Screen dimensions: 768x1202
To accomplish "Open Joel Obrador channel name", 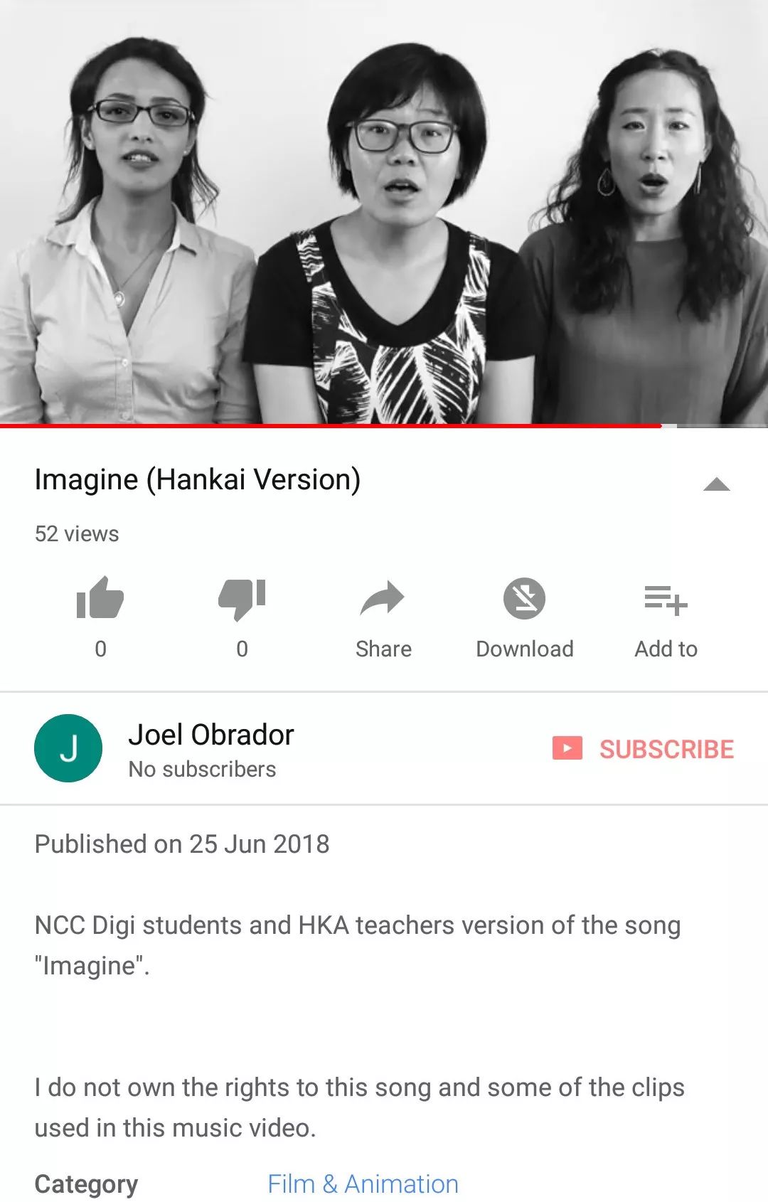I will point(211,735).
